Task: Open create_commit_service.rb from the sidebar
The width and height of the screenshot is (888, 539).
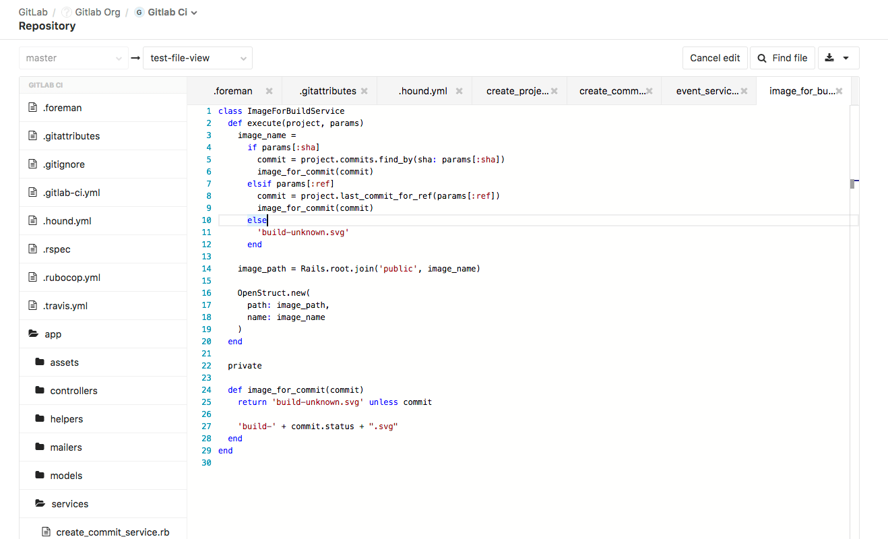Action: pyautogui.click(x=112, y=532)
